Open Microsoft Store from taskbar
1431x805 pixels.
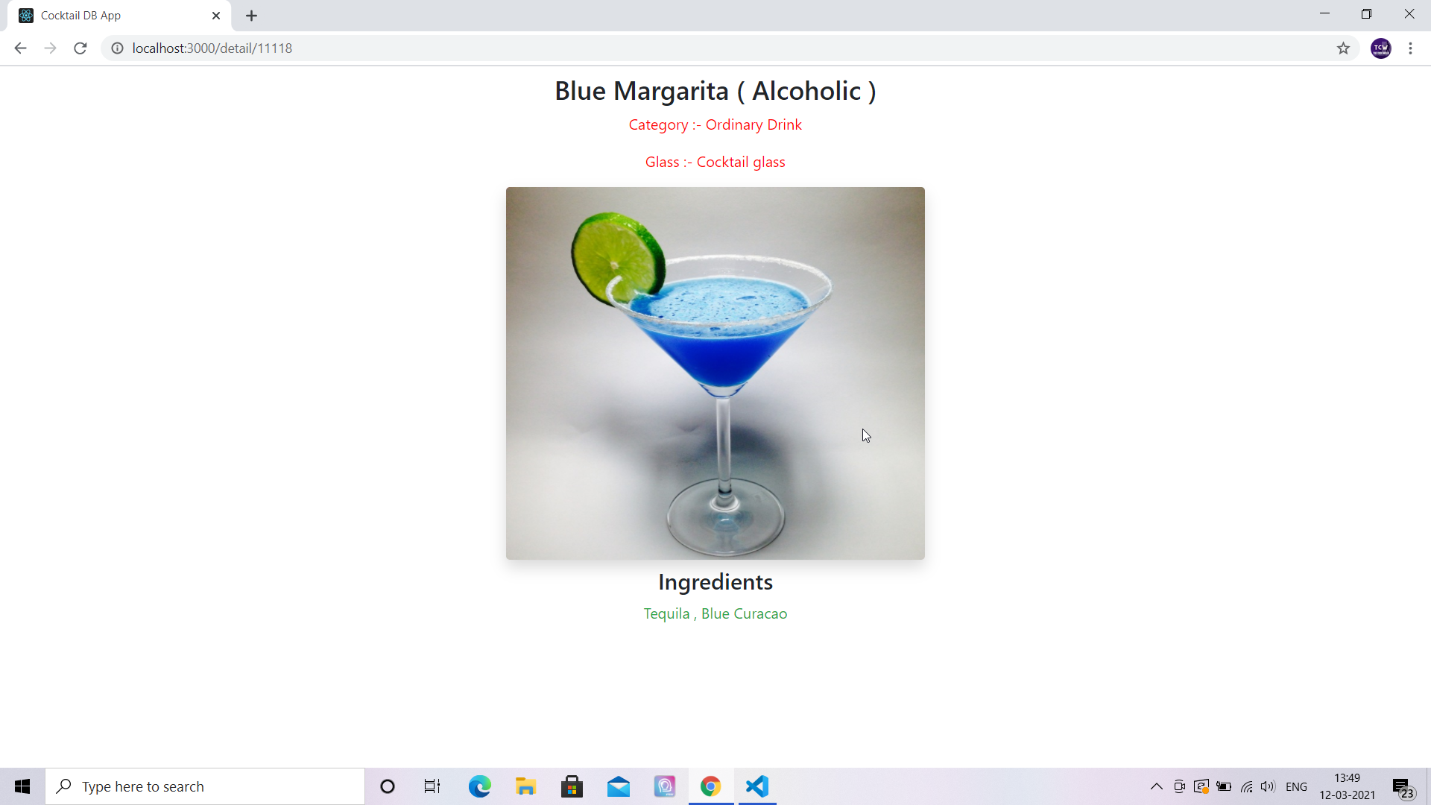click(572, 786)
